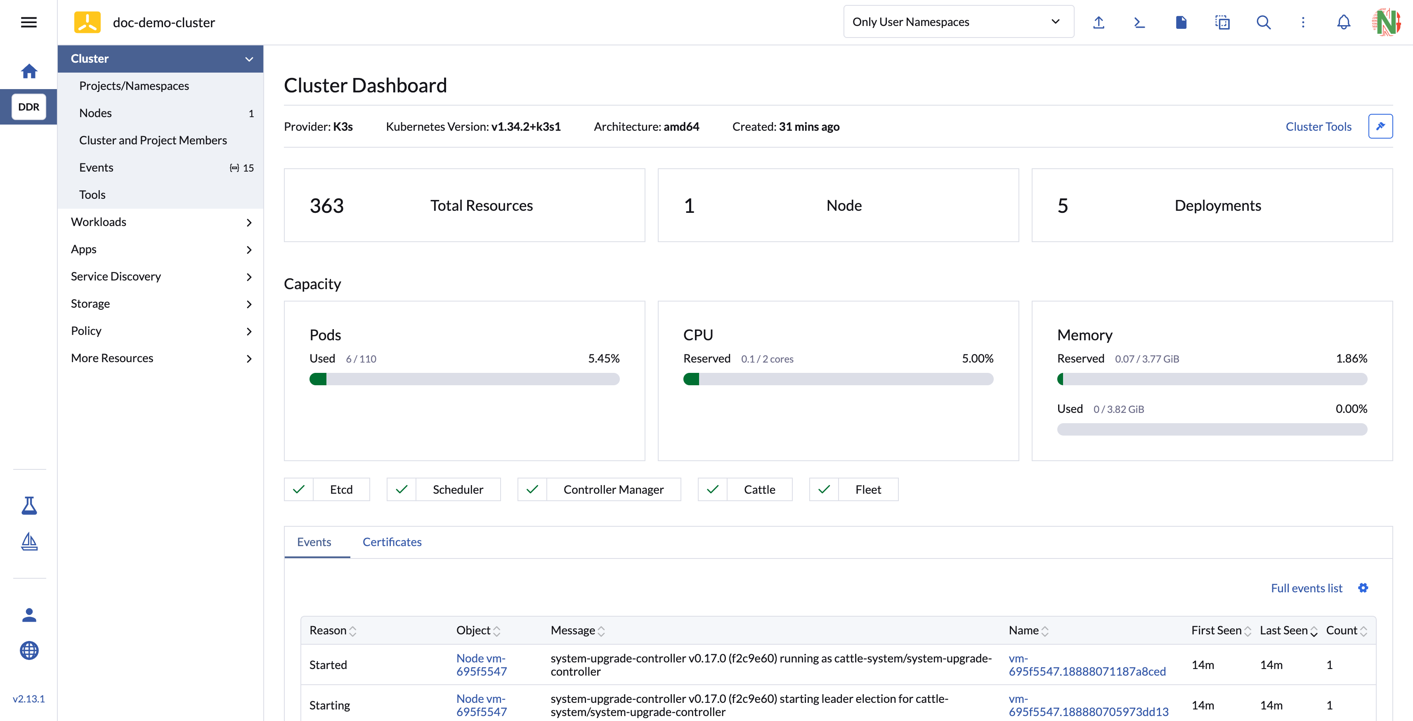Open the Only User Namespaces dropdown

958,22
